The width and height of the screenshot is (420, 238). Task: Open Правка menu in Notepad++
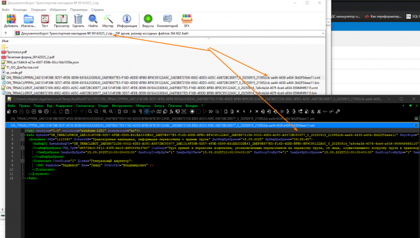[x=25, y=106]
